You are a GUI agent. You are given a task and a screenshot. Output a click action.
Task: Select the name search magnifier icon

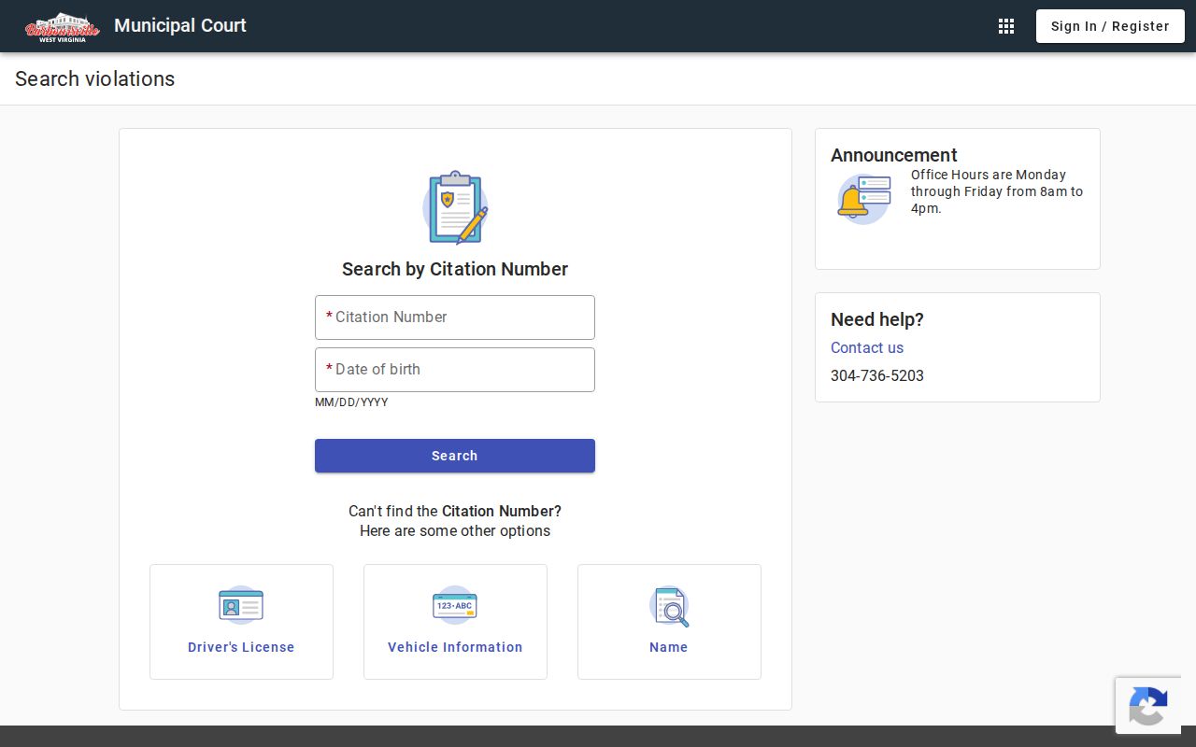click(x=669, y=606)
